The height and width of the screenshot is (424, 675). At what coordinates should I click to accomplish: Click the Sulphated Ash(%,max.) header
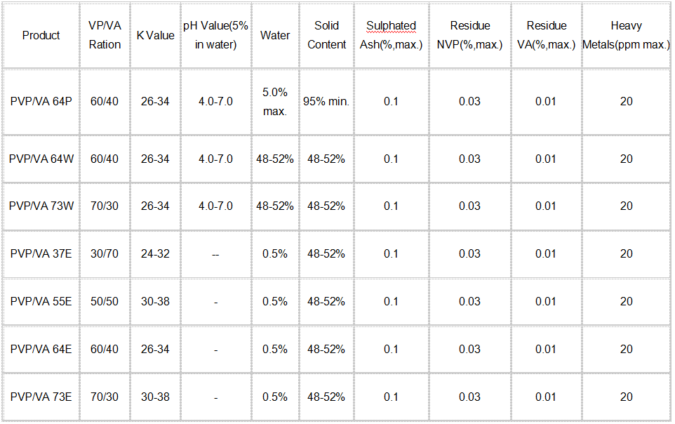point(391,35)
